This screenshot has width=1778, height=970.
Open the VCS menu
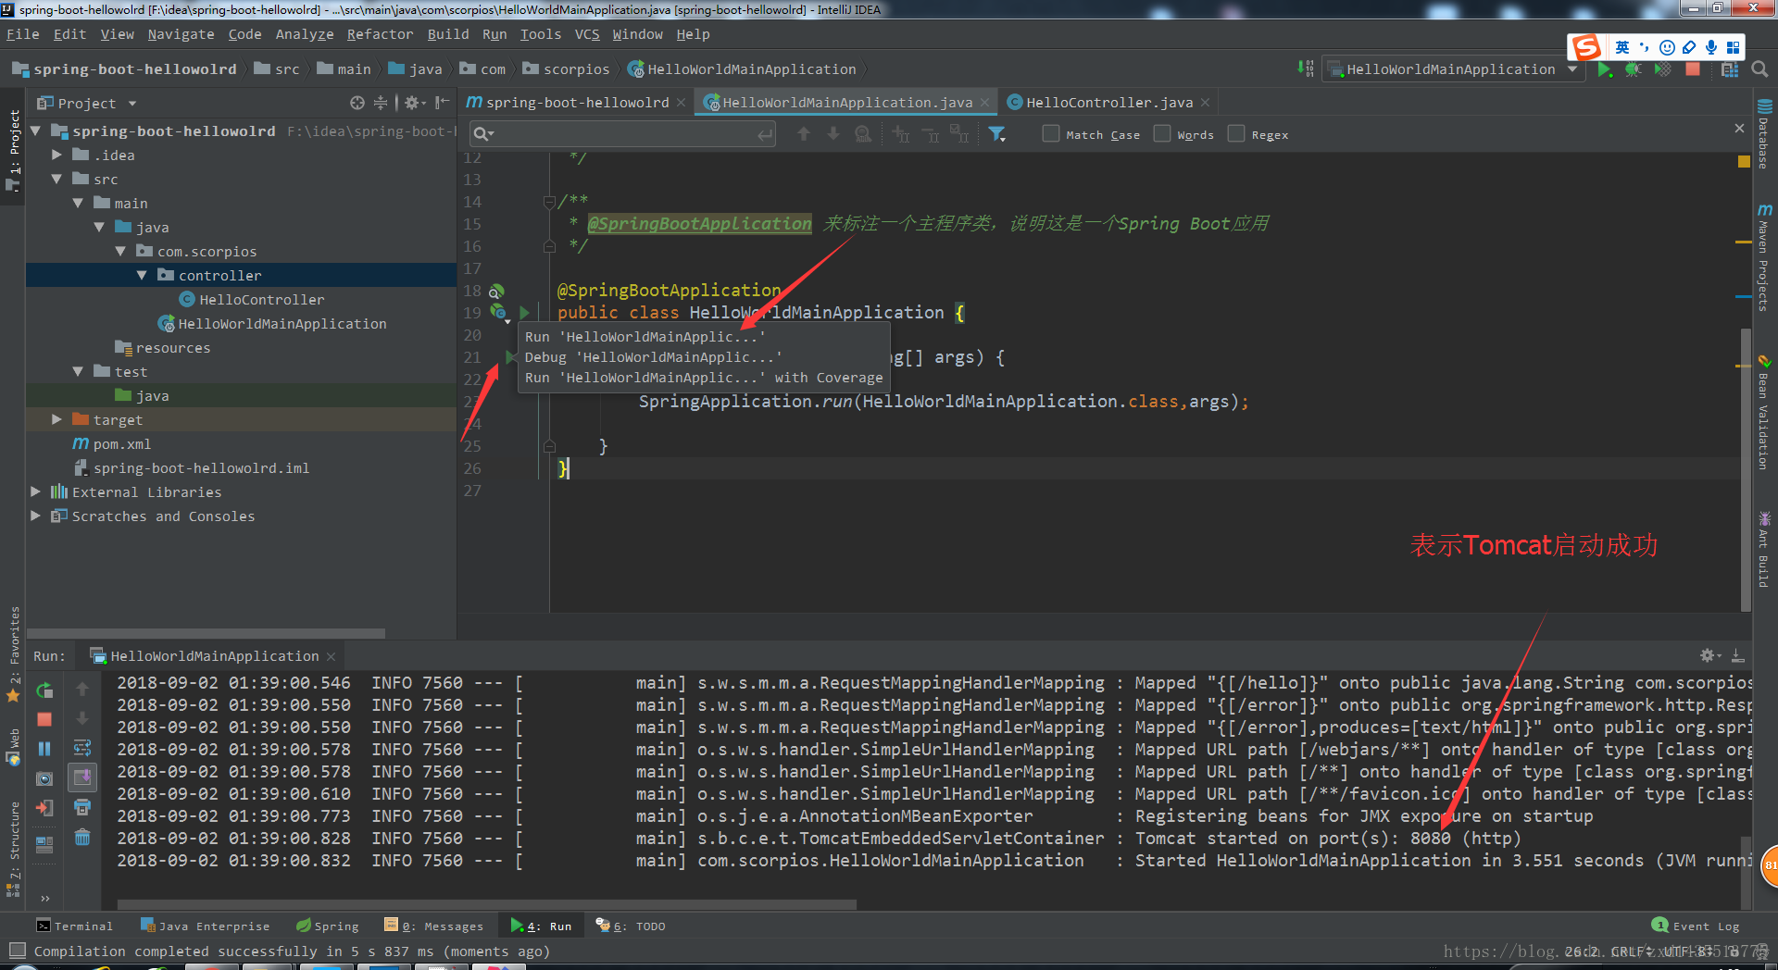[587, 34]
